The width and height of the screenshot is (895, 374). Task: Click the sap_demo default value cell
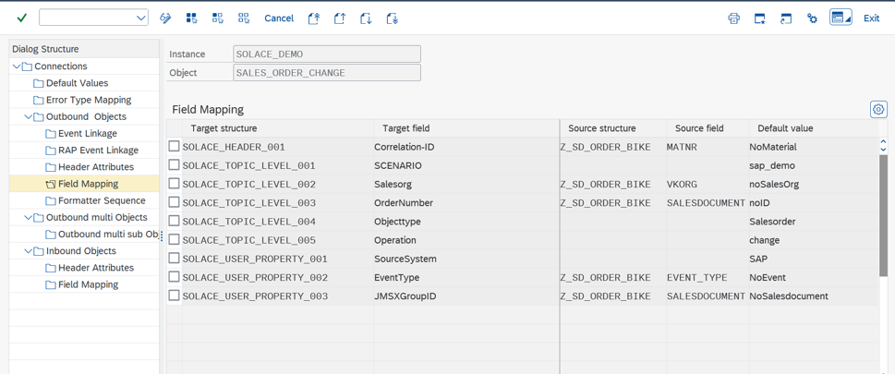pyautogui.click(x=813, y=165)
